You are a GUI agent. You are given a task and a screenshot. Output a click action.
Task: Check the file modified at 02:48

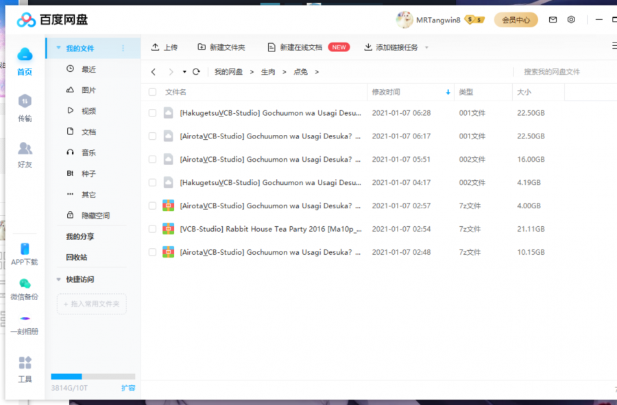152,252
